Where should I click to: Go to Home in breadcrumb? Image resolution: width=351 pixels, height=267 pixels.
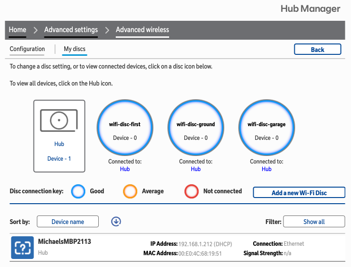[x=17, y=30]
